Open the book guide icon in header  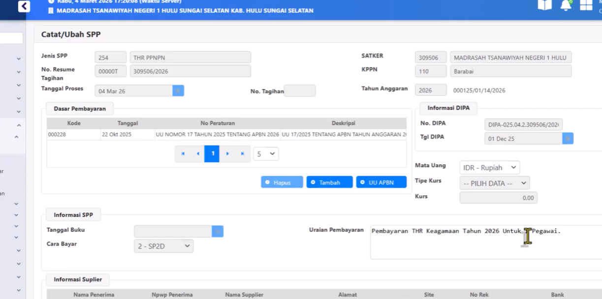pos(544,5)
